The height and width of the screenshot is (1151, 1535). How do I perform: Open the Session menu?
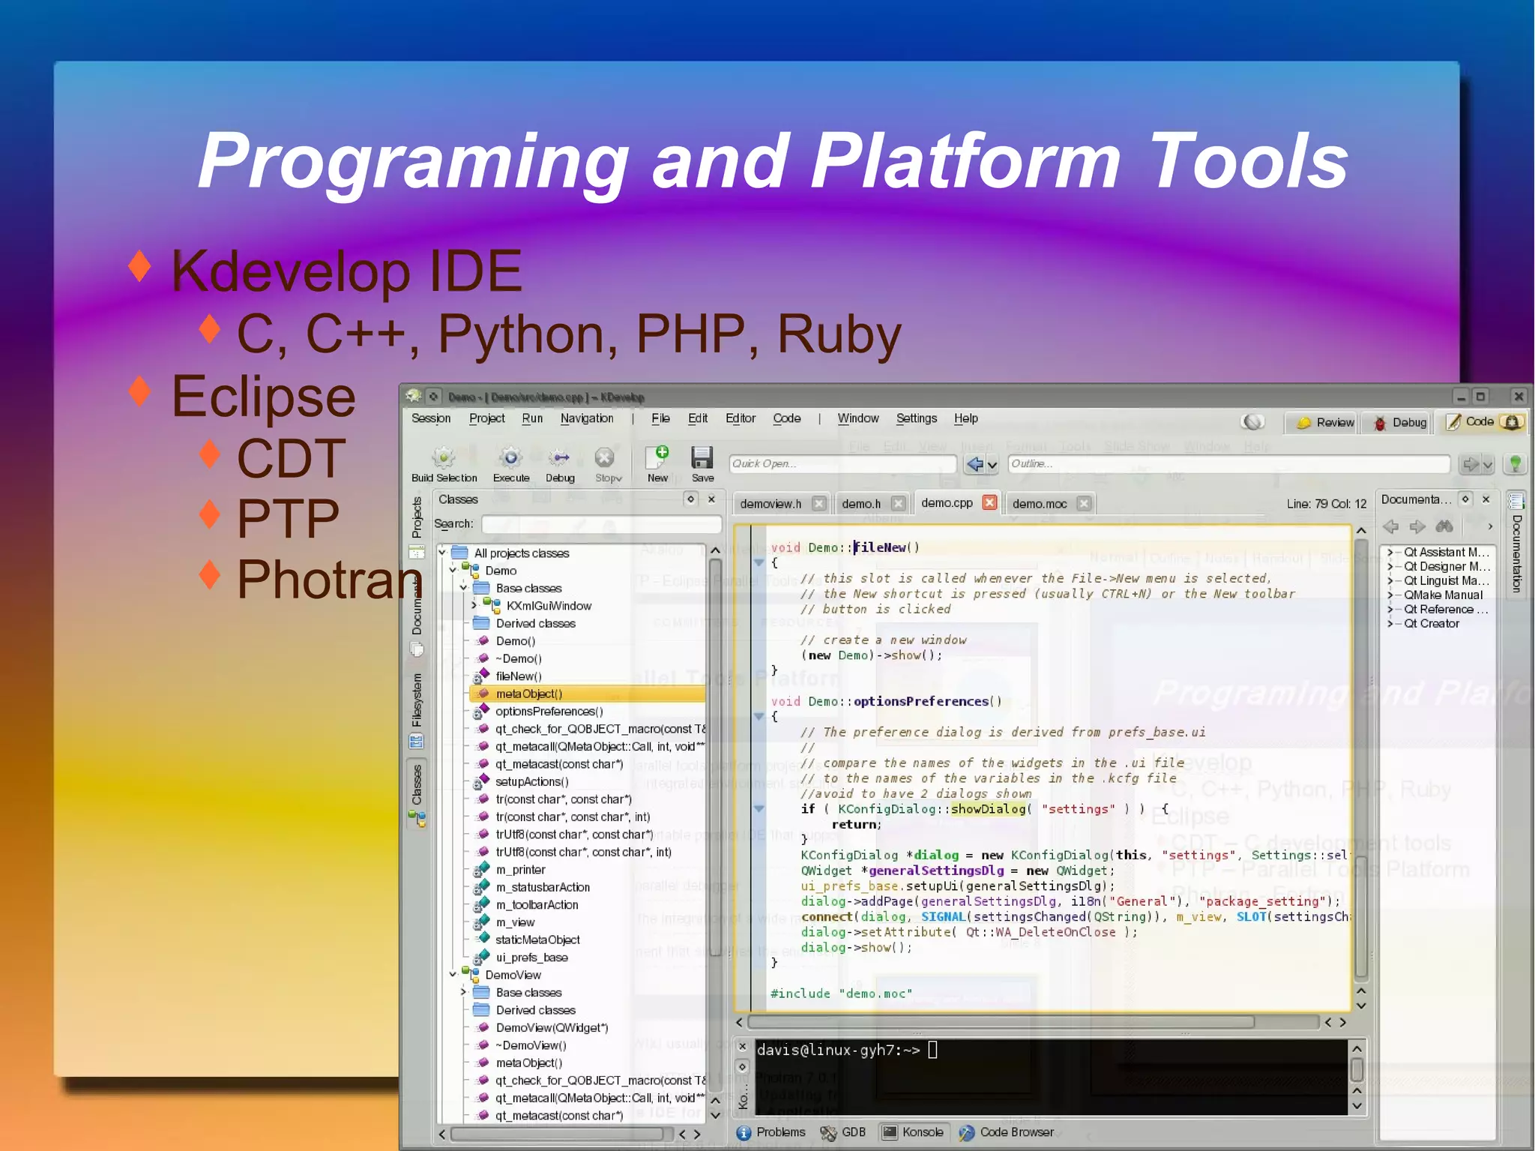click(x=431, y=418)
